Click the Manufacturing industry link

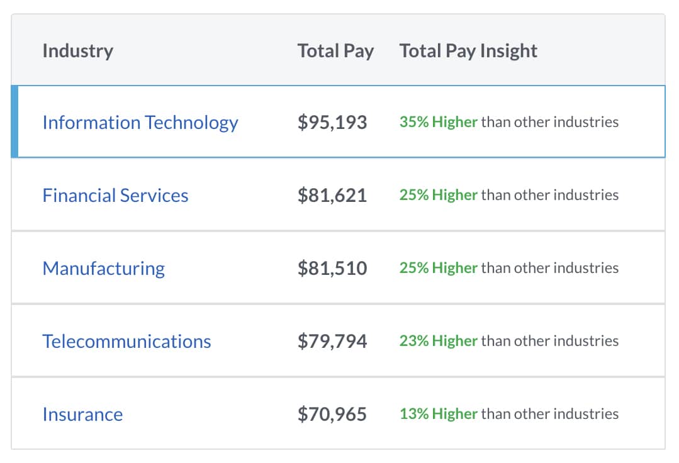[103, 268]
